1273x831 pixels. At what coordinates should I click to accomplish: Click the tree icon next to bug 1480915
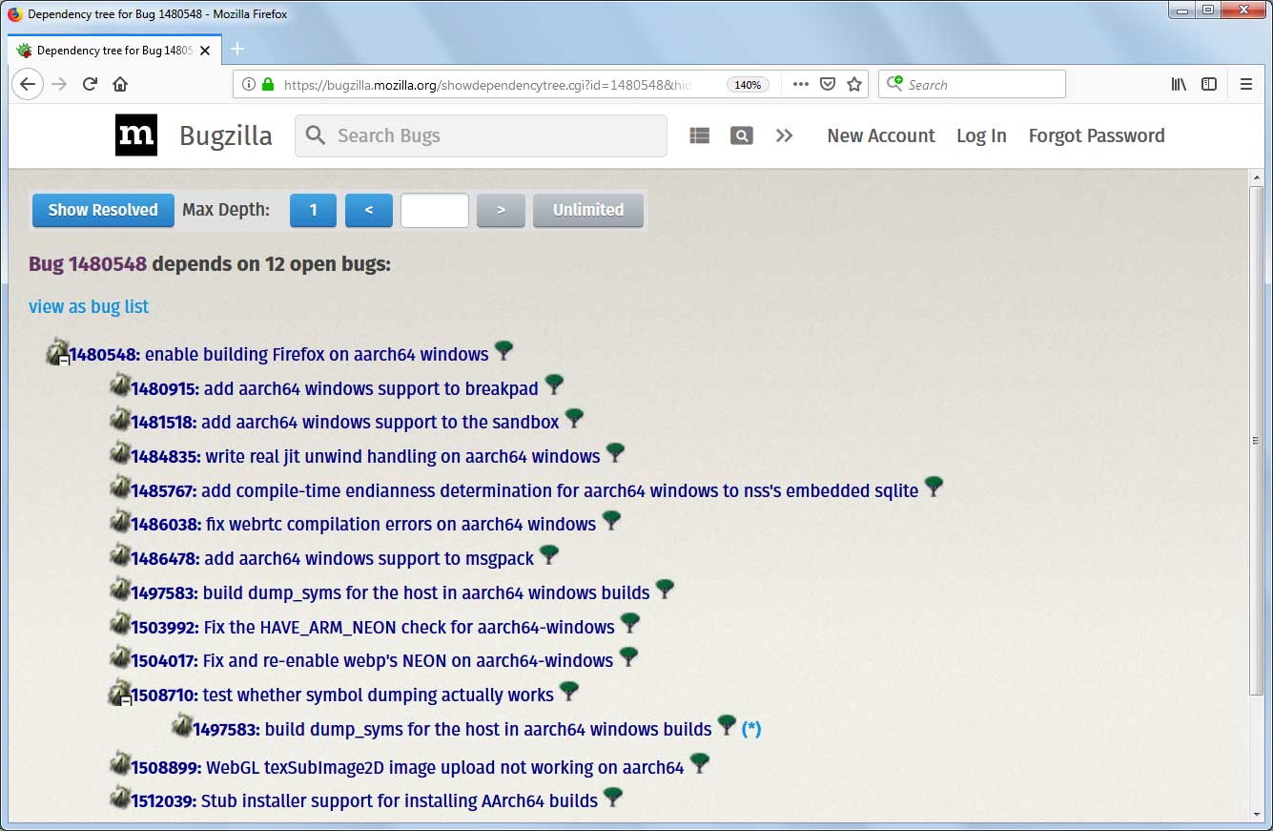pyautogui.click(x=554, y=385)
